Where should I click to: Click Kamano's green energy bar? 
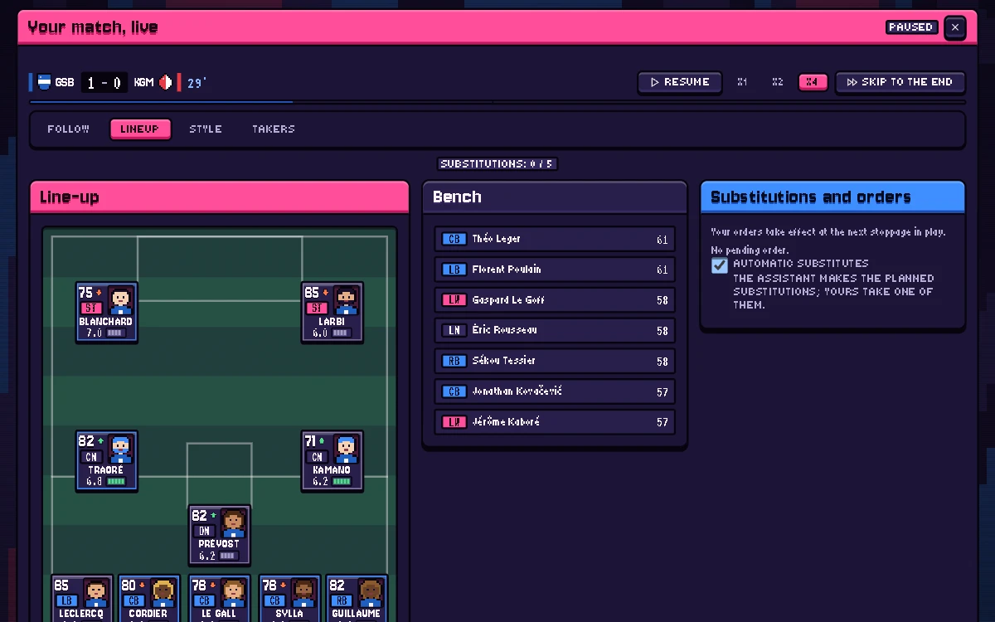(x=341, y=481)
